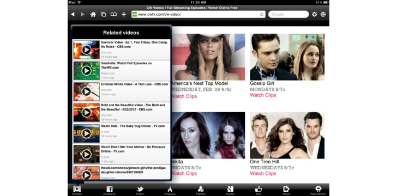Open the Gossip Girl show image
The image size is (397, 196).
287,57
